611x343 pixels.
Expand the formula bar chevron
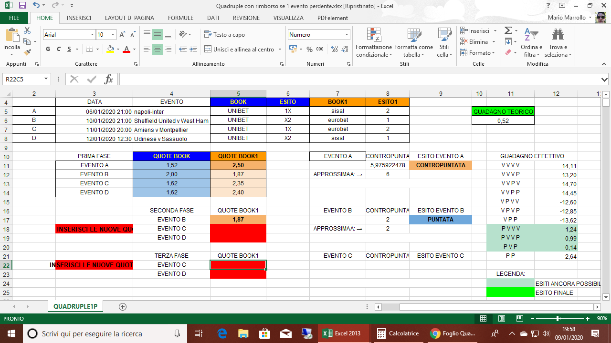605,80
